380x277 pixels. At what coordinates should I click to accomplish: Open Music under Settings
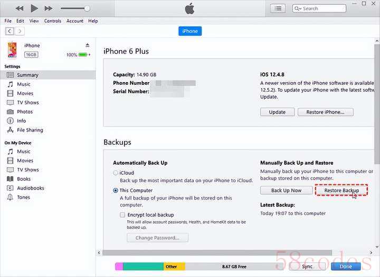[x=24, y=84]
